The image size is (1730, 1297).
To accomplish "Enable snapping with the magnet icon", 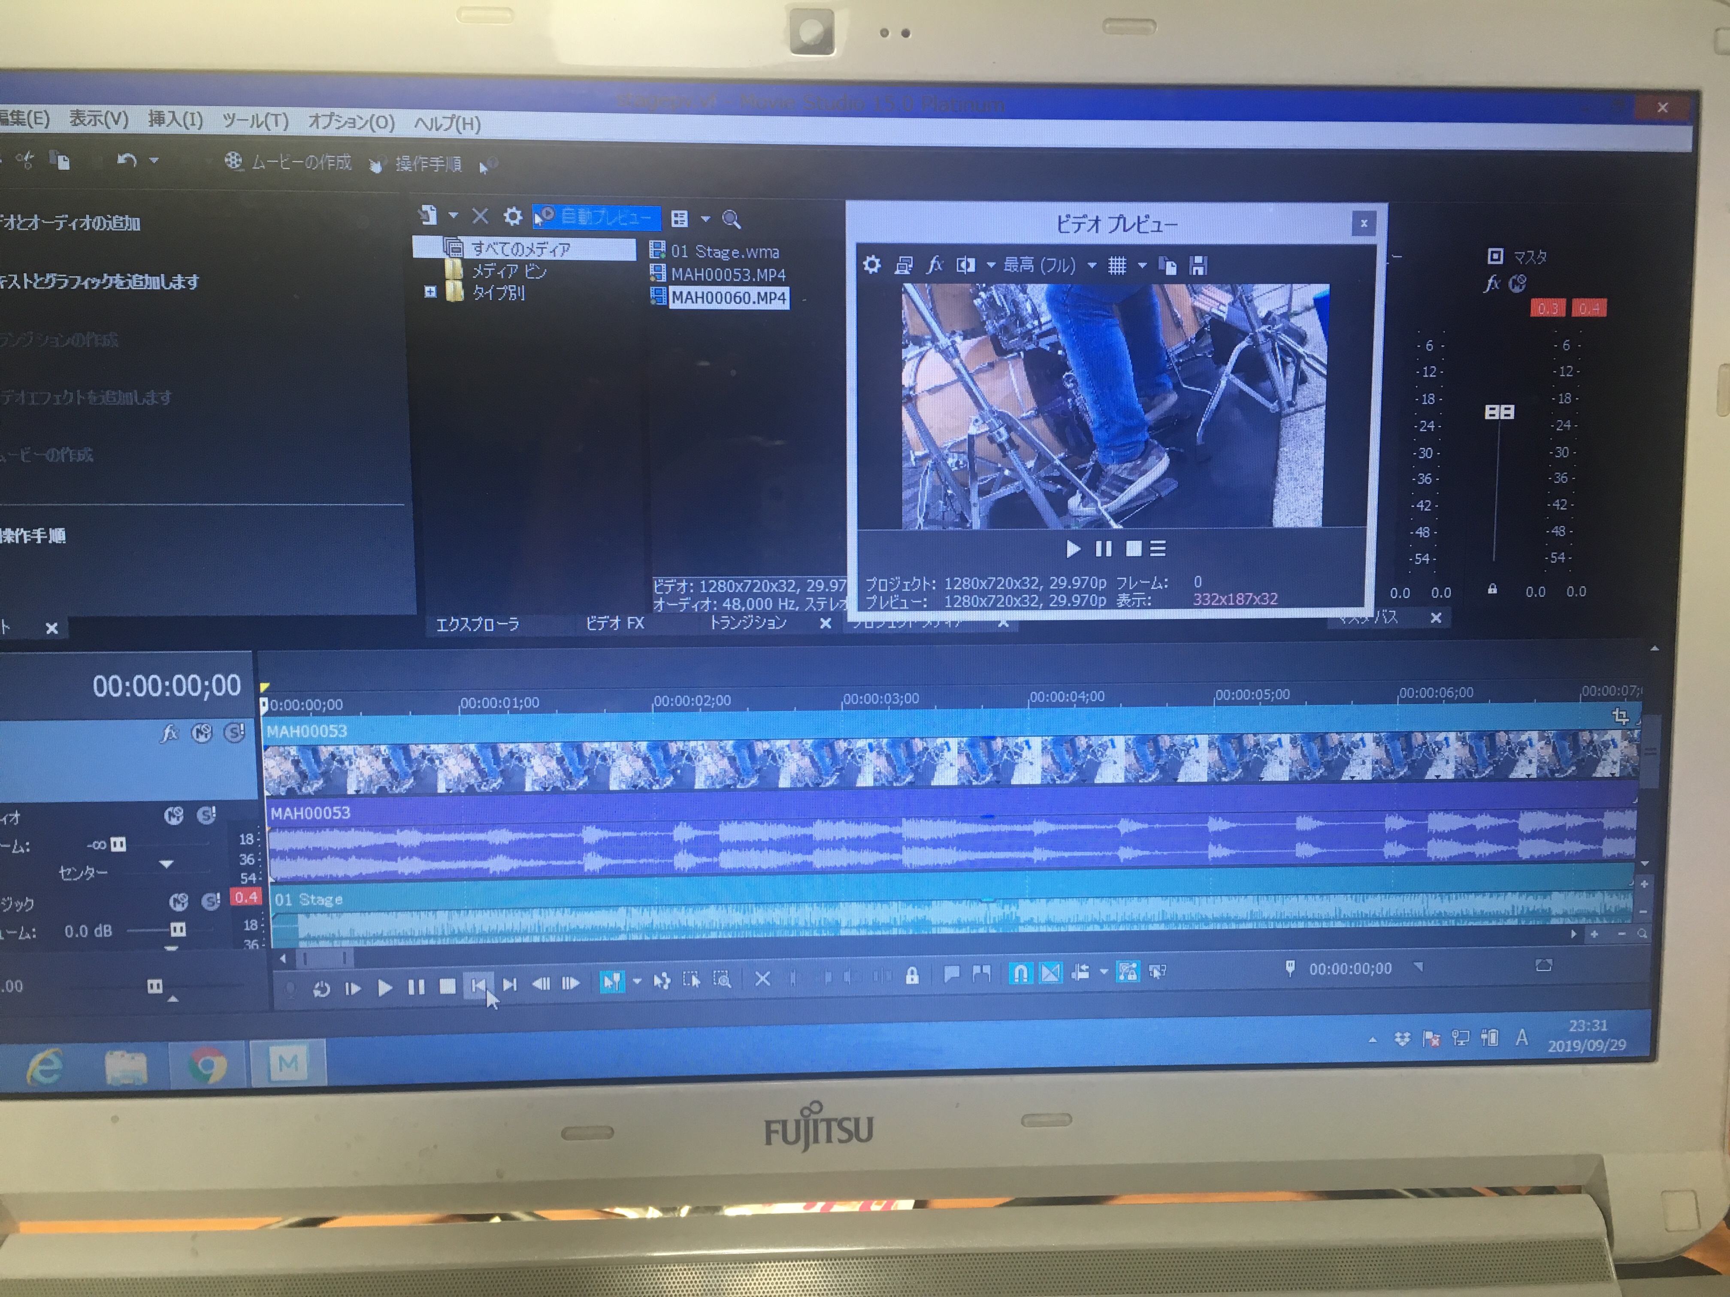I will 1020,973.
